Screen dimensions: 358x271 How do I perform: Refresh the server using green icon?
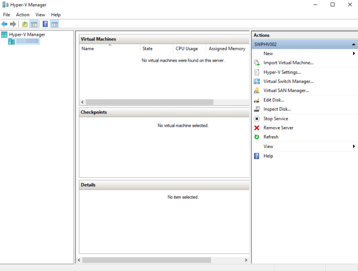click(271, 137)
